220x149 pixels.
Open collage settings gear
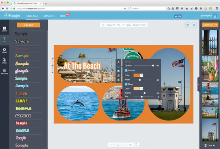point(188,25)
